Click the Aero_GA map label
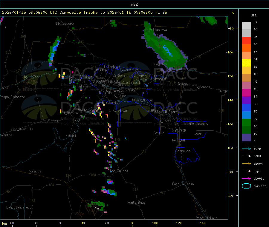 [x=179, y=140]
